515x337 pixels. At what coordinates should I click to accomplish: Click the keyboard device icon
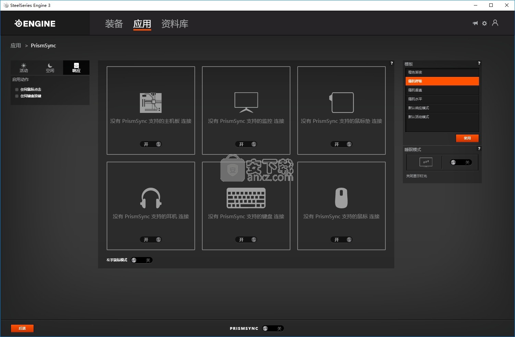tap(246, 198)
